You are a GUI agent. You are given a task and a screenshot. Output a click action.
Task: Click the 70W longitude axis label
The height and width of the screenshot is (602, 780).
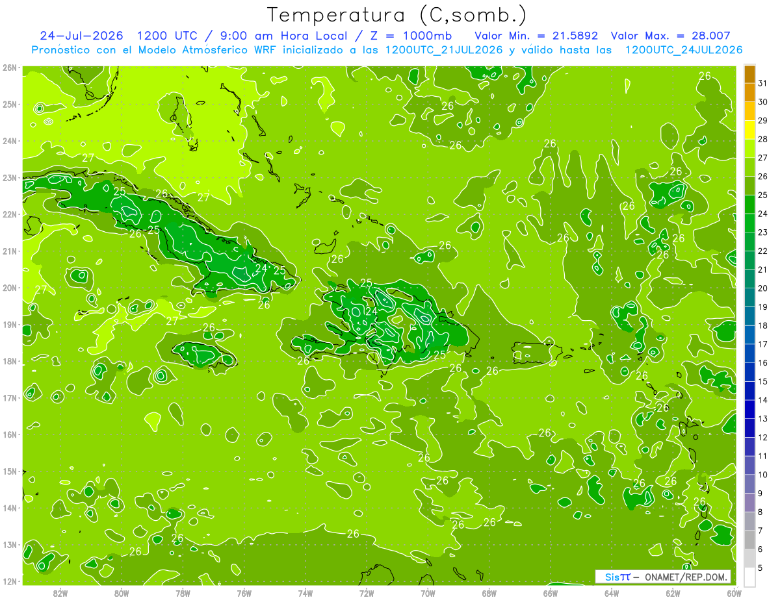(428, 593)
